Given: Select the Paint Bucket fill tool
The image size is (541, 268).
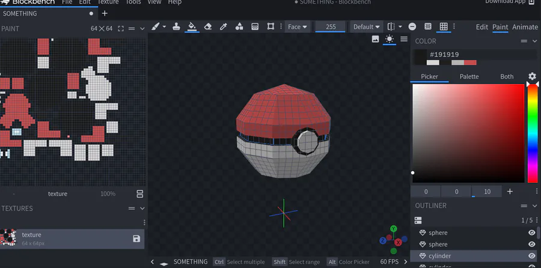Looking at the screenshot, I should click(x=192, y=26).
